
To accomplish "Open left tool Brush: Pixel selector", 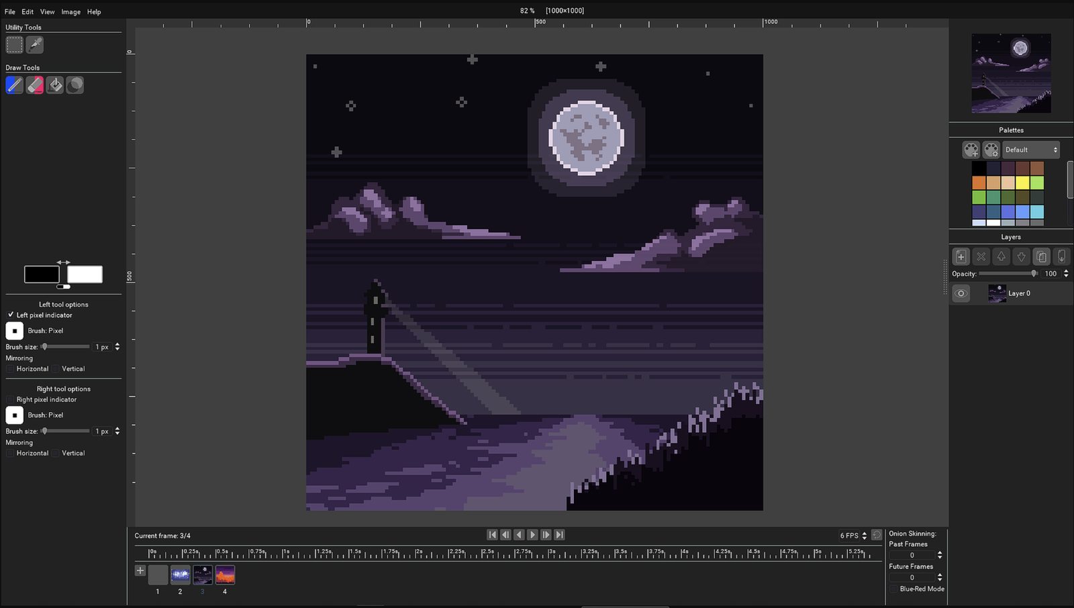I will point(15,331).
